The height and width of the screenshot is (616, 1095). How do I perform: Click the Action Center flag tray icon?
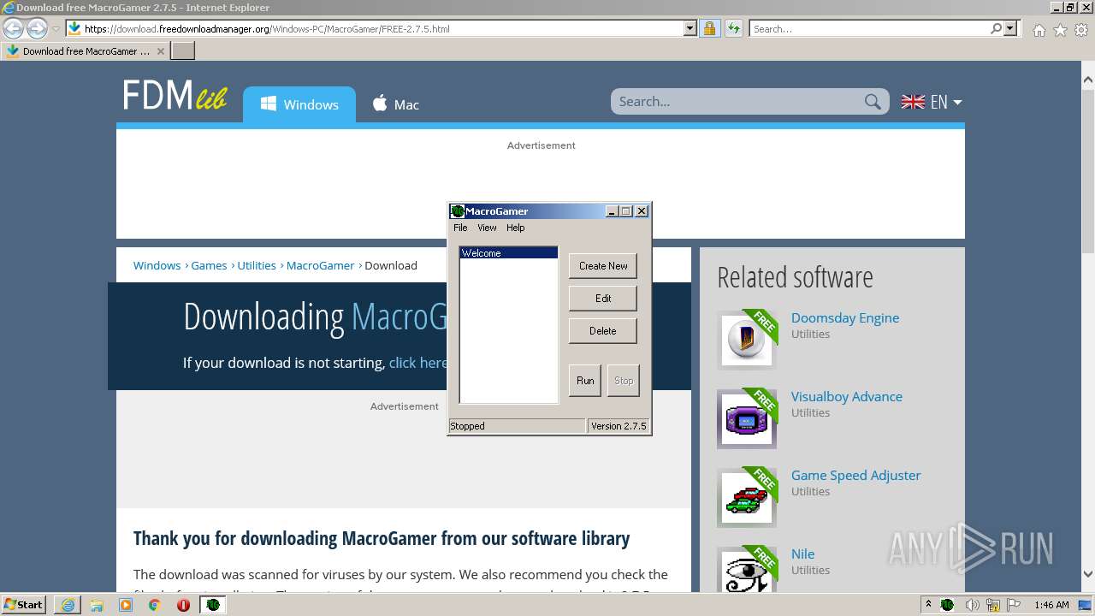1014,605
